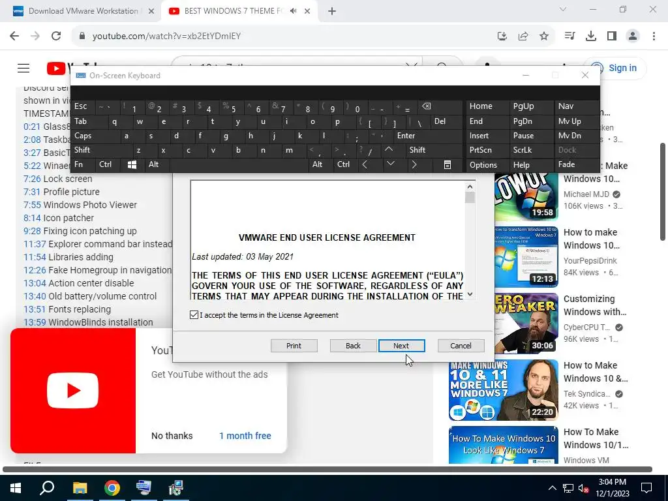Click the right arrow key on On-Screen Keyboard
This screenshot has width=668, height=501.
(414, 165)
